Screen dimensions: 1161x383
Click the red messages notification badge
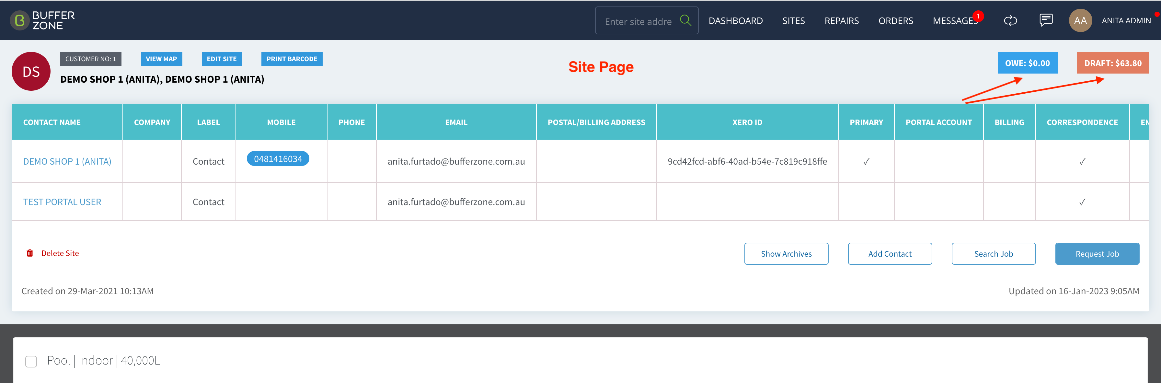[978, 16]
